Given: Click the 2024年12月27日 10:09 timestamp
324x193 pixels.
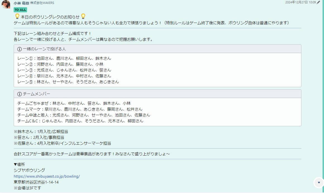Looking at the screenshot, I should click(x=301, y=2).
